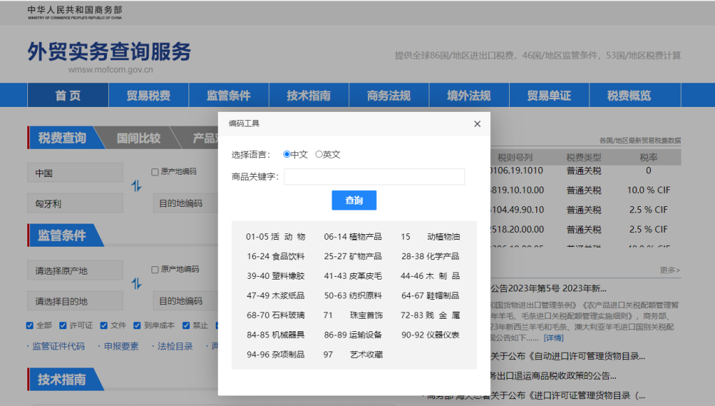Viewport: 715px width, 406px height.
Task: Switch to the 税费查询 tab
Action: pyautogui.click(x=62, y=138)
